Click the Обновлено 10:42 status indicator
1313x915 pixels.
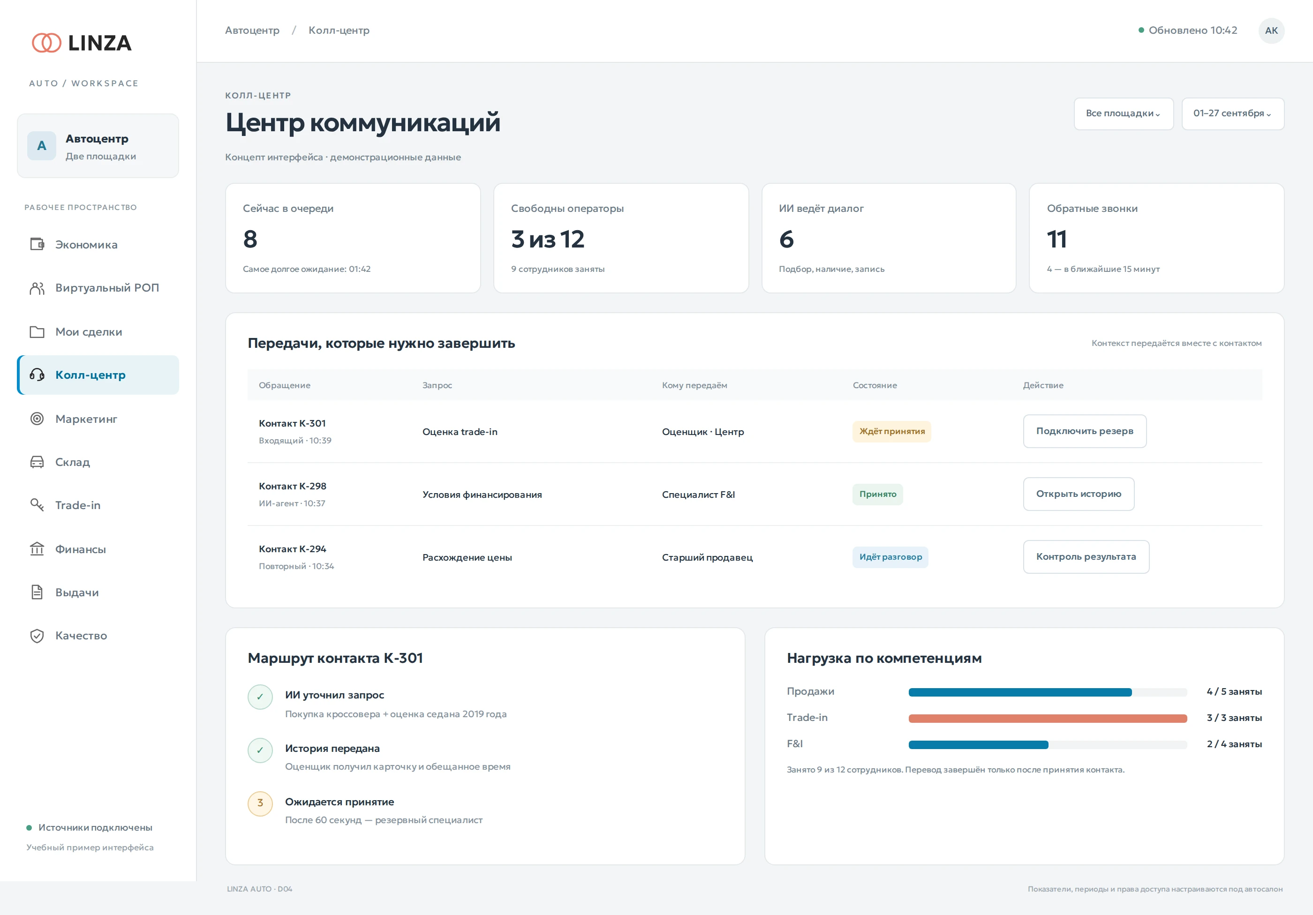click(x=1188, y=30)
